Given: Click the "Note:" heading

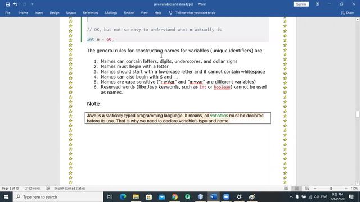Looking at the screenshot, I should (x=94, y=104).
